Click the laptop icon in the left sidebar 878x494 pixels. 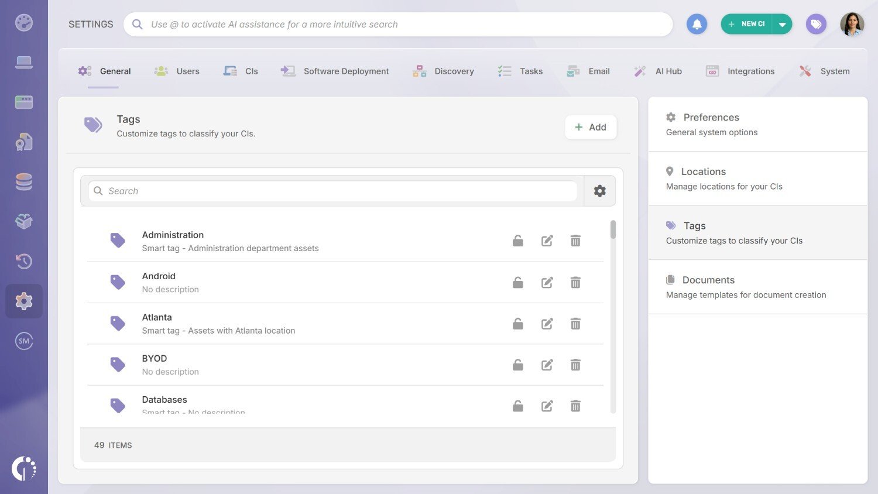pos(23,61)
